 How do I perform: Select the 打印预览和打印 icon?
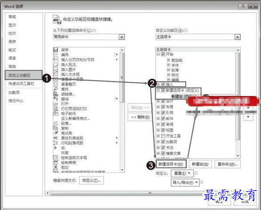(56, 109)
